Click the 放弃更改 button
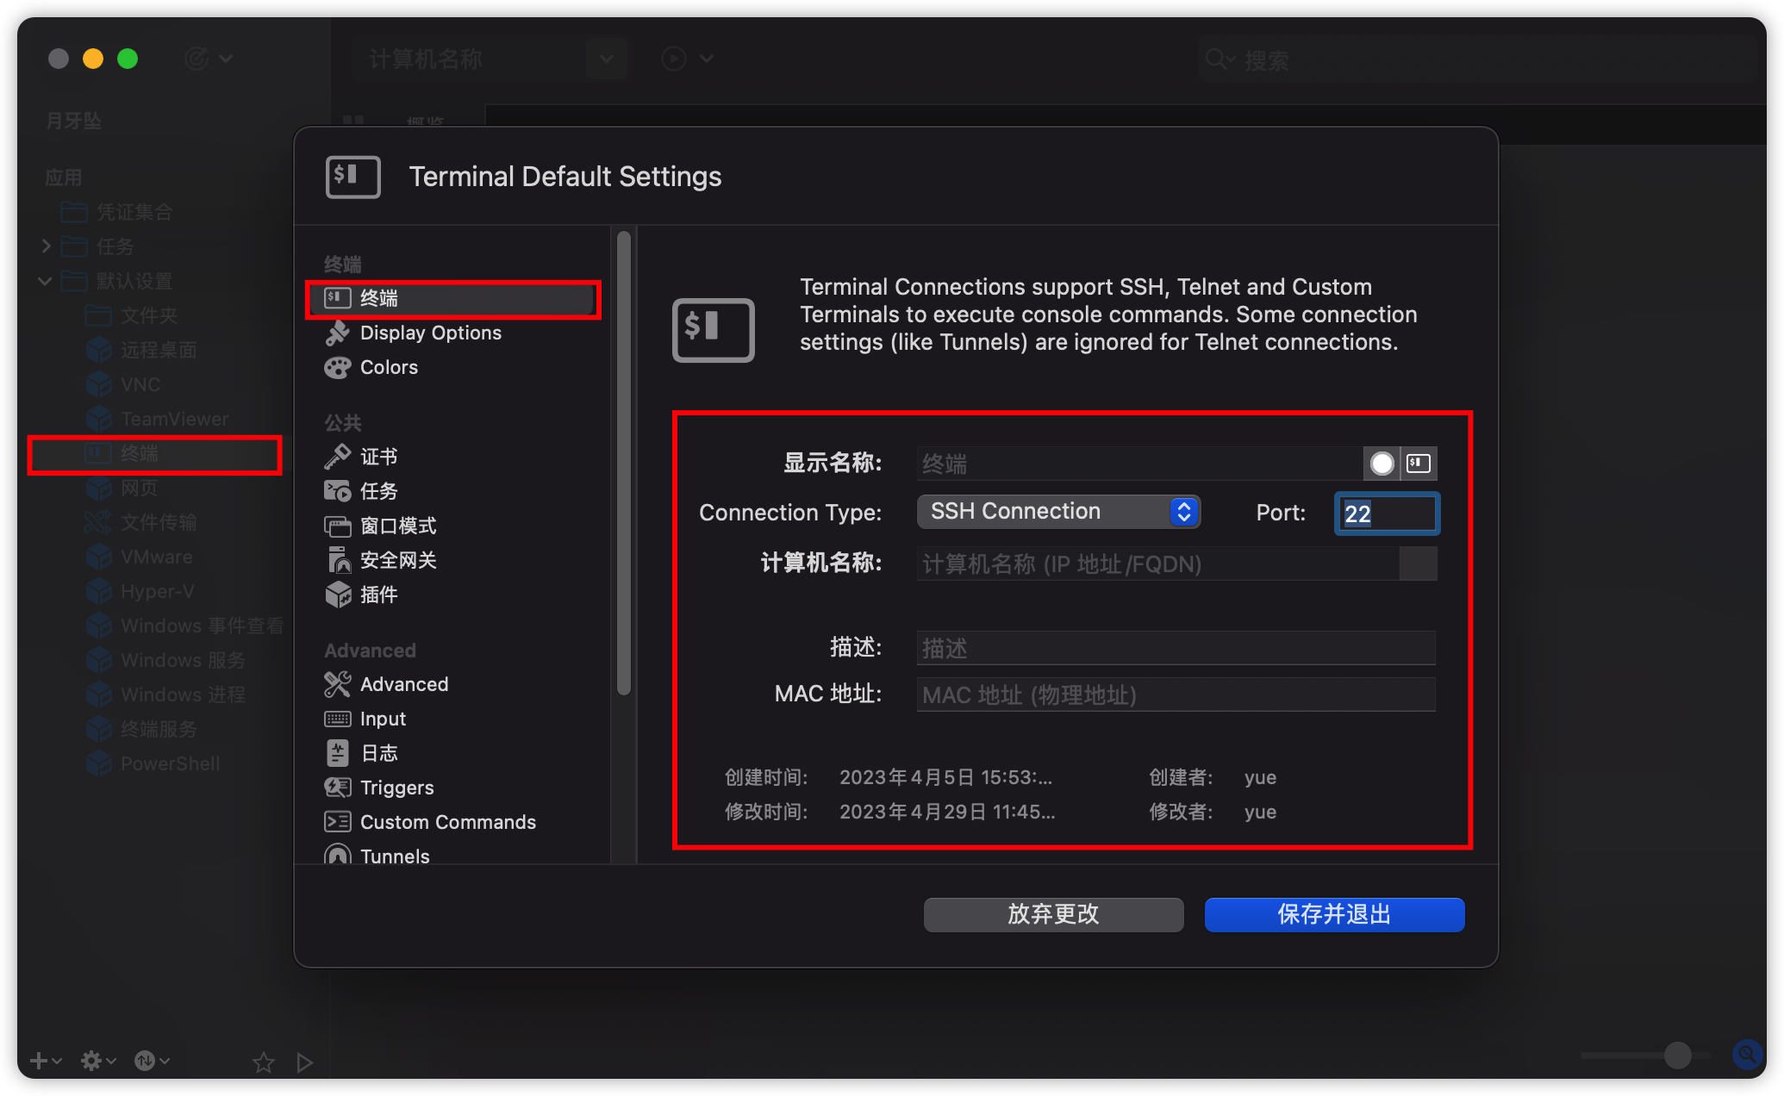 coord(1052,914)
